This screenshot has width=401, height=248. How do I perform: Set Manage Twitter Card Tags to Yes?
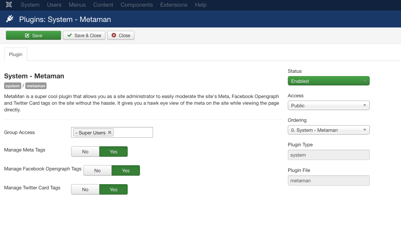point(114,189)
